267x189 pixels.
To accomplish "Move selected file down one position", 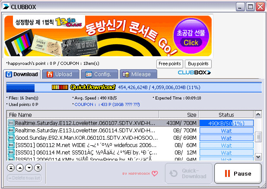I will [29, 168].
